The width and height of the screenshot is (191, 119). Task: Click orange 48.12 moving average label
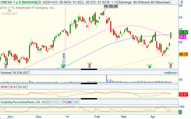click(183, 54)
